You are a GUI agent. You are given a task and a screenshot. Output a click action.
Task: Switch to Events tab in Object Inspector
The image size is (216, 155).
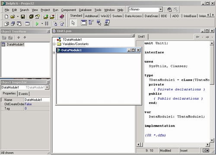(23, 94)
